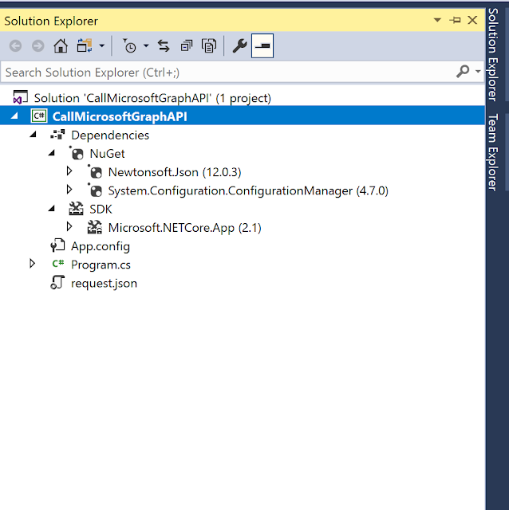Click the Home icon in Solution Explorer
The width and height of the screenshot is (509, 510).
tap(61, 46)
